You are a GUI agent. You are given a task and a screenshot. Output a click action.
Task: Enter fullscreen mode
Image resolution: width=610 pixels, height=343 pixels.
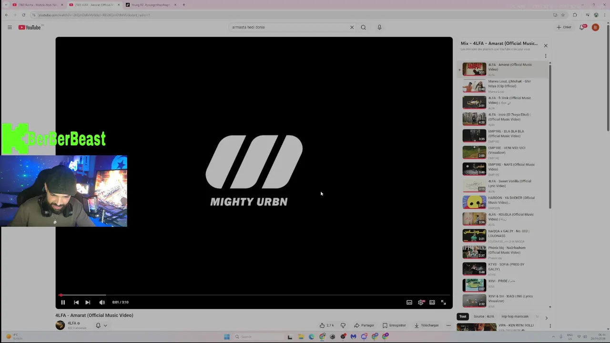[x=443, y=302]
